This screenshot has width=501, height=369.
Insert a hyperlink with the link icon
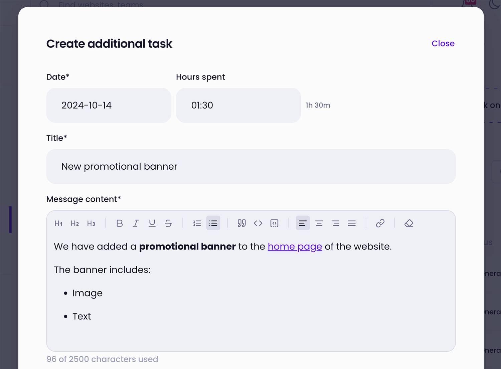click(380, 223)
